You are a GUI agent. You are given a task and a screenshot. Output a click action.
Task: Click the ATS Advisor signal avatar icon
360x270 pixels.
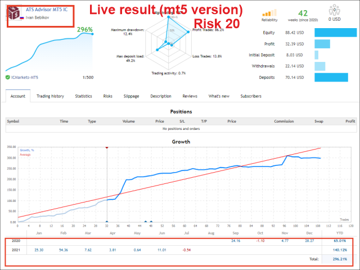[x=14, y=12]
